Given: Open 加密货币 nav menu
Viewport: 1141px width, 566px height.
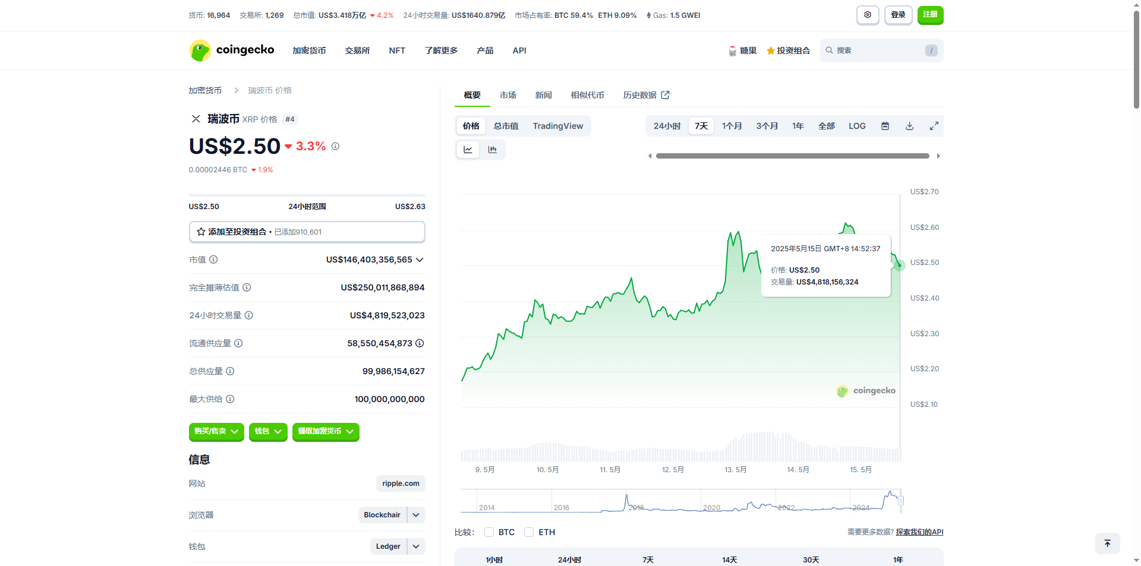Looking at the screenshot, I should [309, 50].
